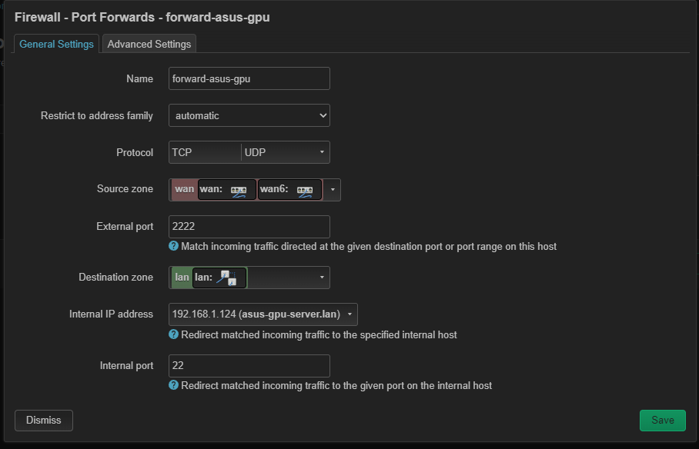Switch to the Advanced Settings tab
This screenshot has height=449, width=699.
point(149,44)
